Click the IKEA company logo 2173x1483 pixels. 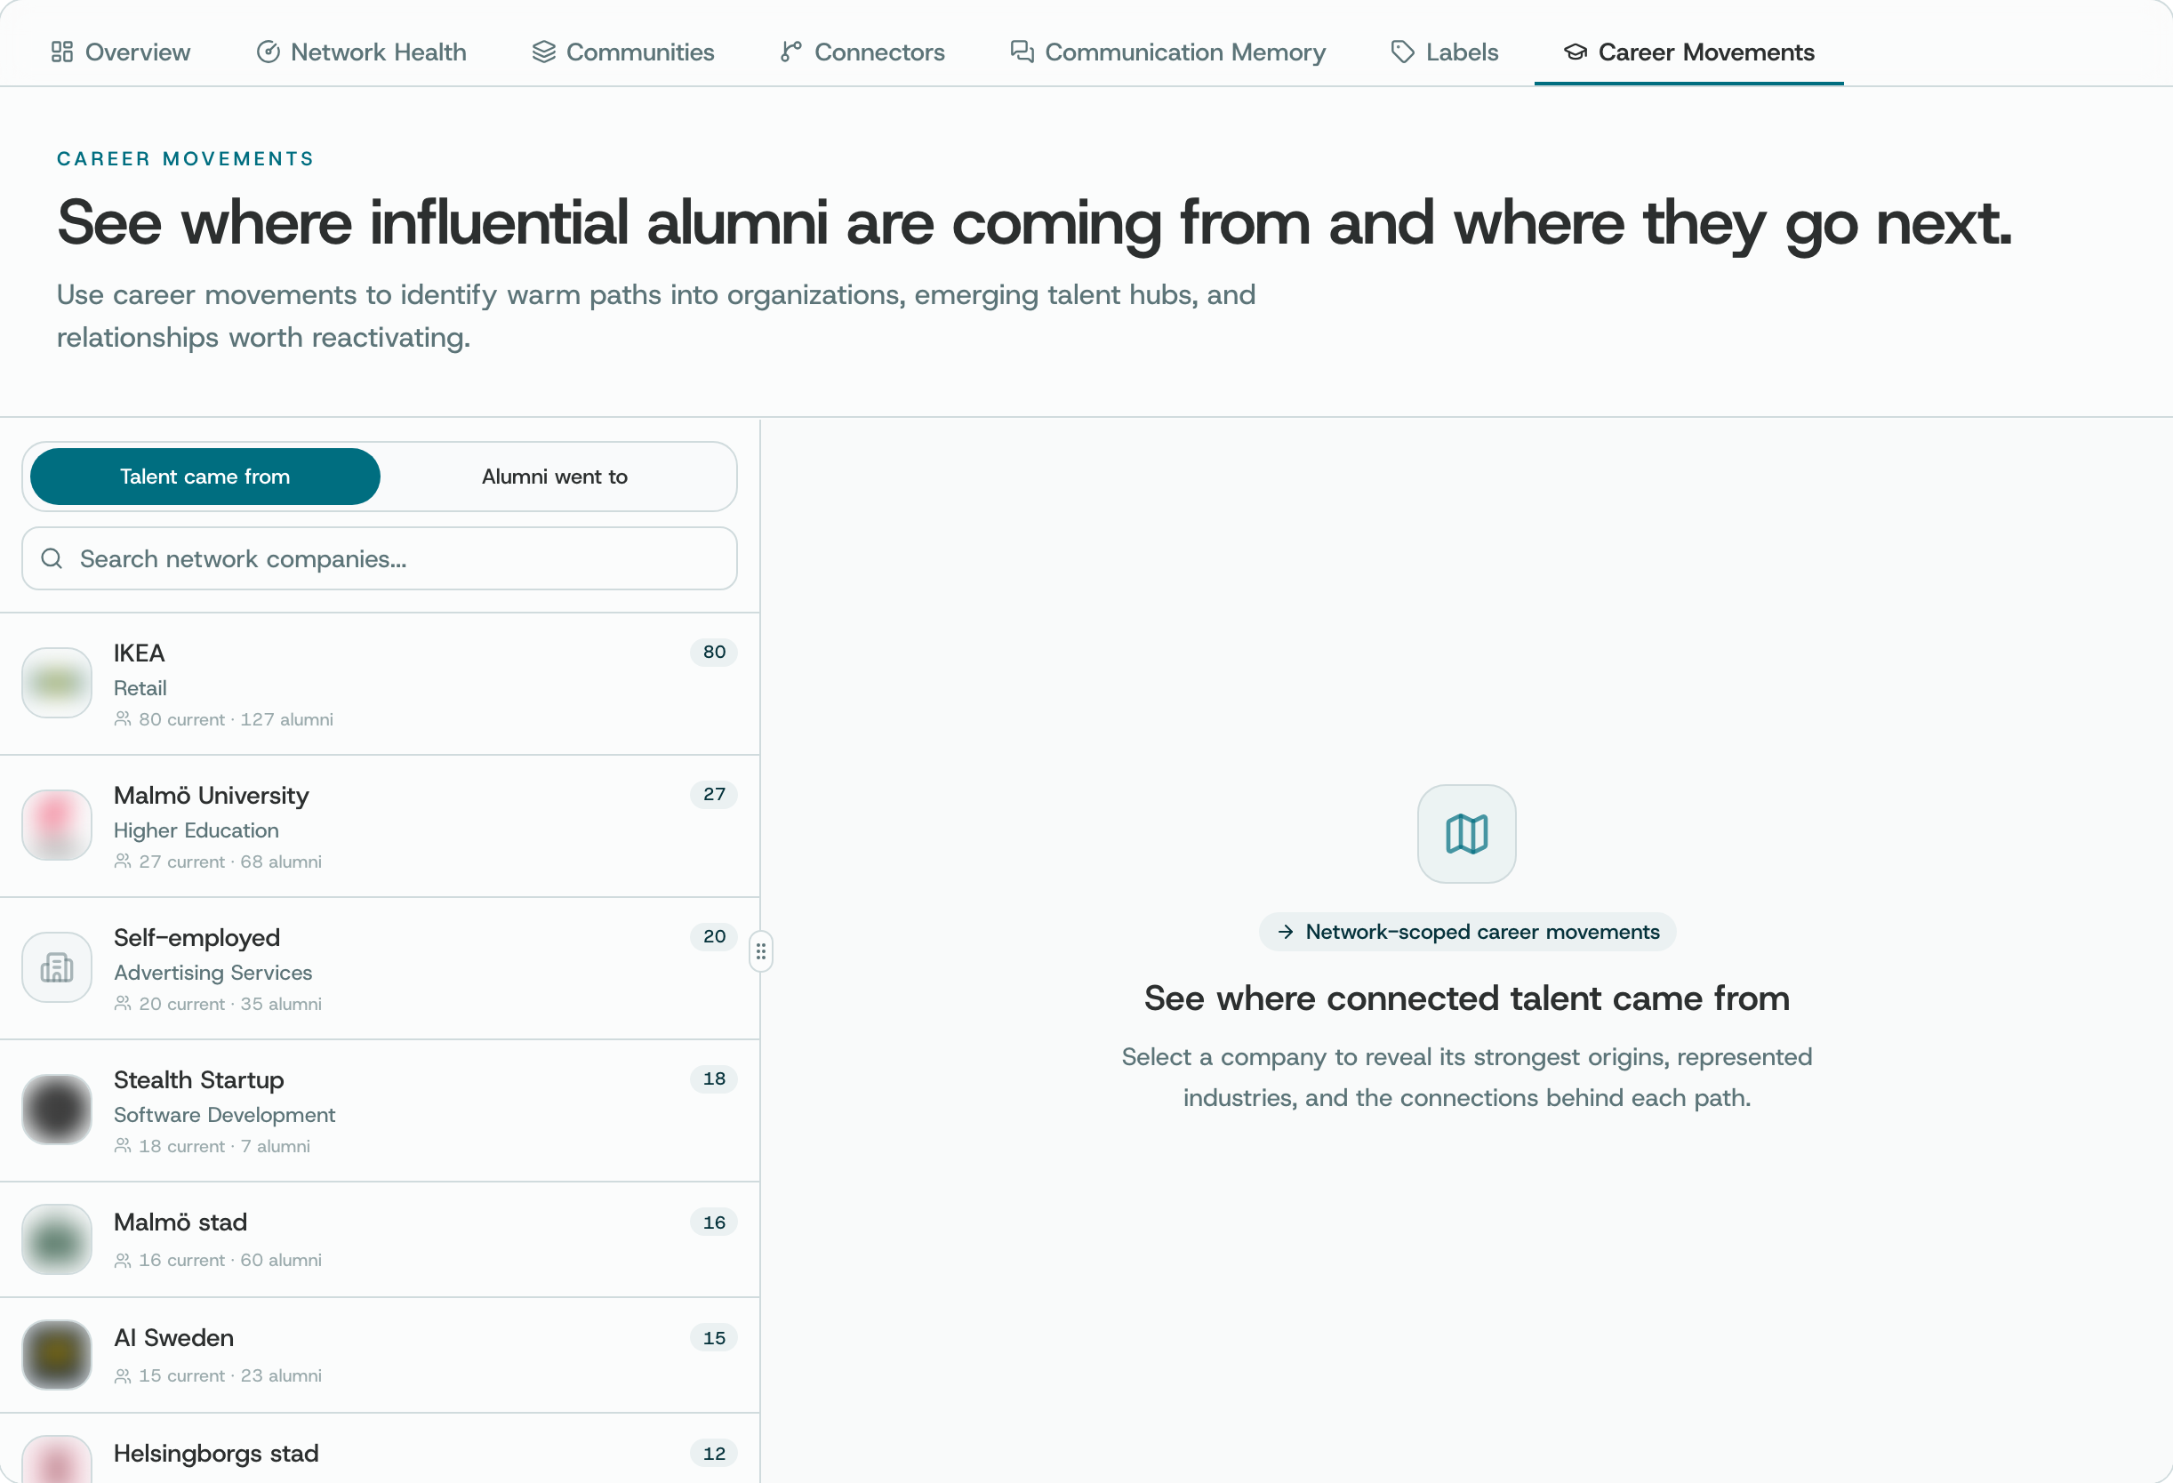tap(57, 684)
